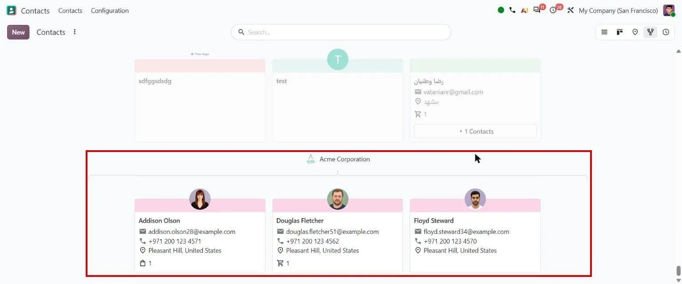Open the sdfggsdsdg contact card
The image size is (682, 284).
click(x=200, y=100)
